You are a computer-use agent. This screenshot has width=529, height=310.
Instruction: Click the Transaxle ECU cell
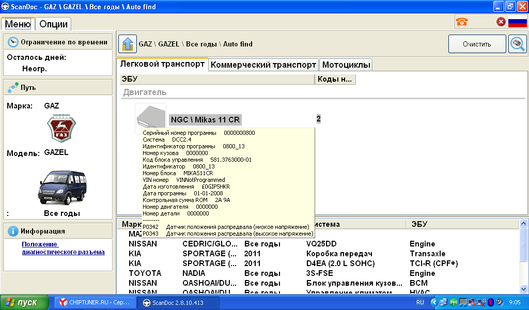[x=427, y=254]
